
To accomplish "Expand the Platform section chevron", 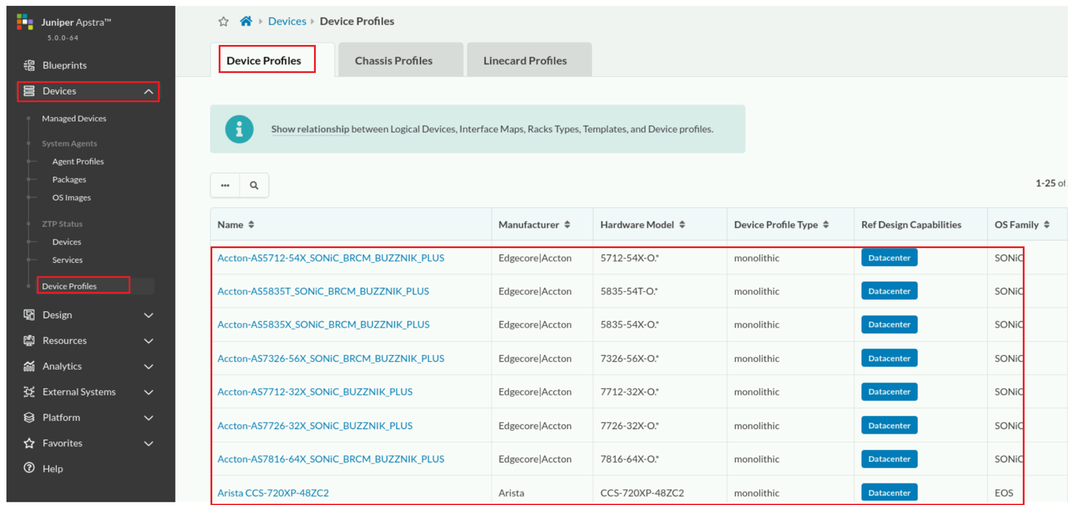I will [x=148, y=418].
